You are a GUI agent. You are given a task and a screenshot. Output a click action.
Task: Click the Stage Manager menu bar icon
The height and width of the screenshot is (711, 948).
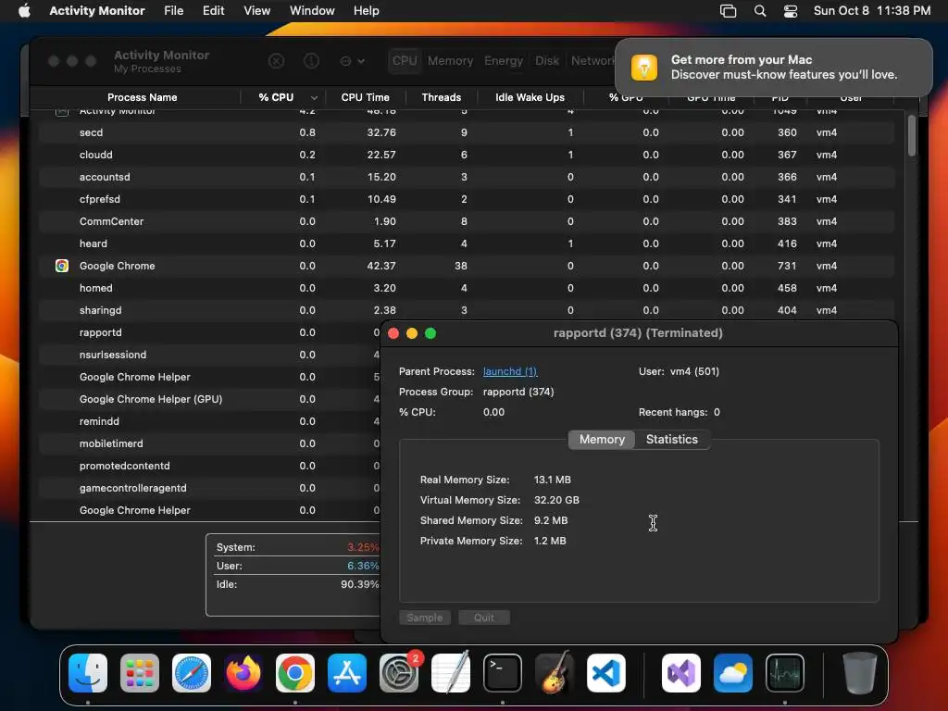[728, 11]
